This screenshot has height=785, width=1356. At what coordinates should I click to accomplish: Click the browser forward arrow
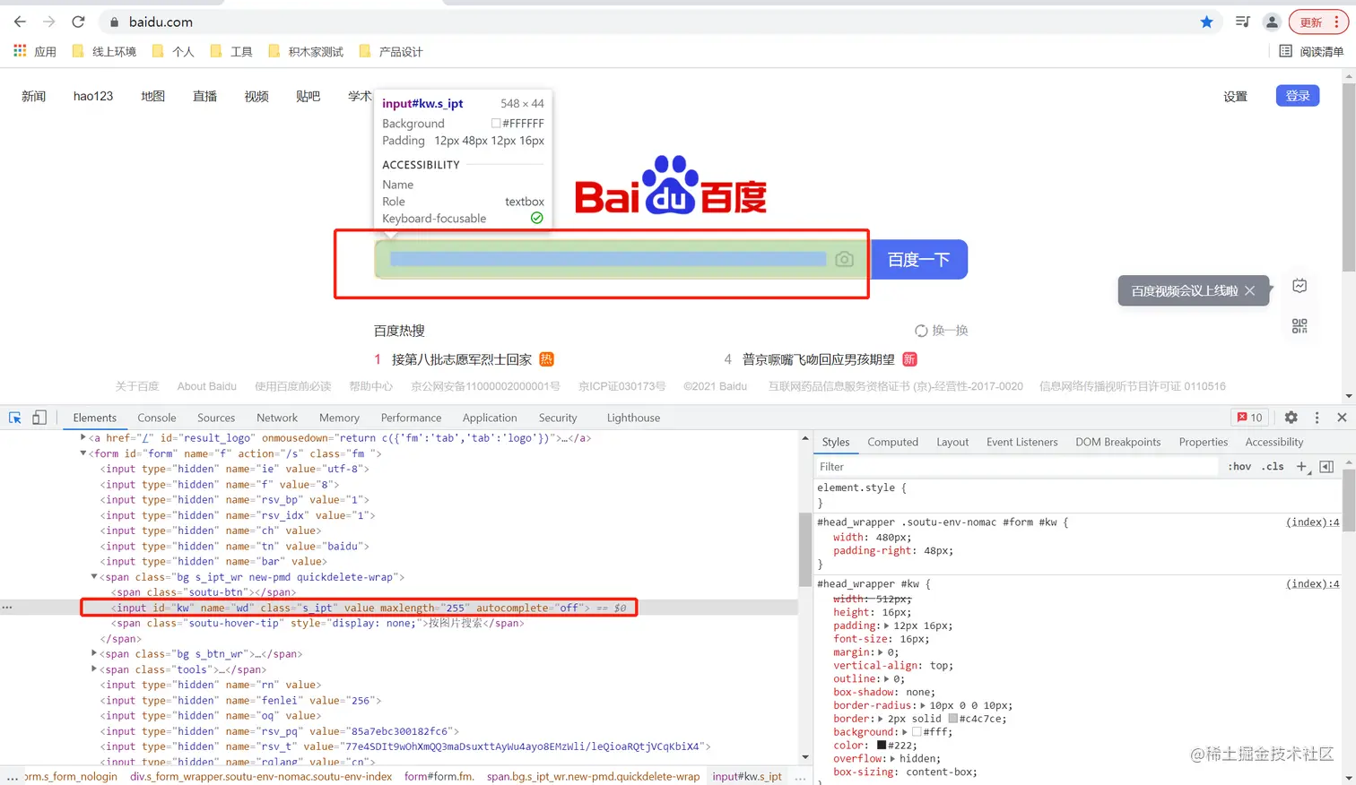[49, 22]
